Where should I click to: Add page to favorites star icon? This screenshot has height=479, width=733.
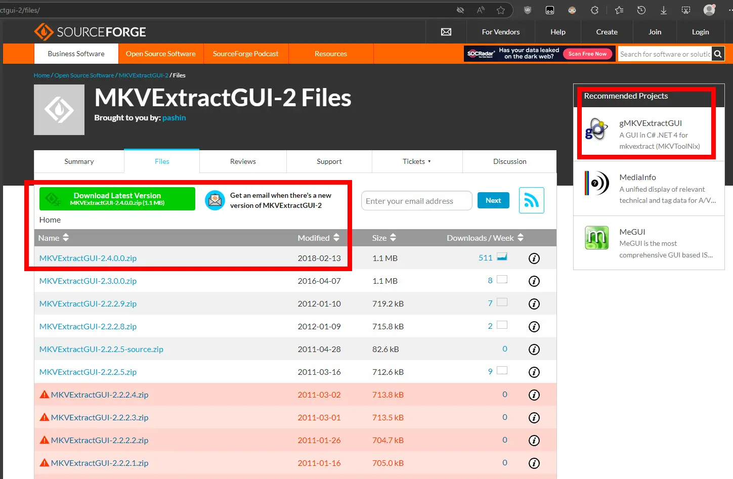501,10
